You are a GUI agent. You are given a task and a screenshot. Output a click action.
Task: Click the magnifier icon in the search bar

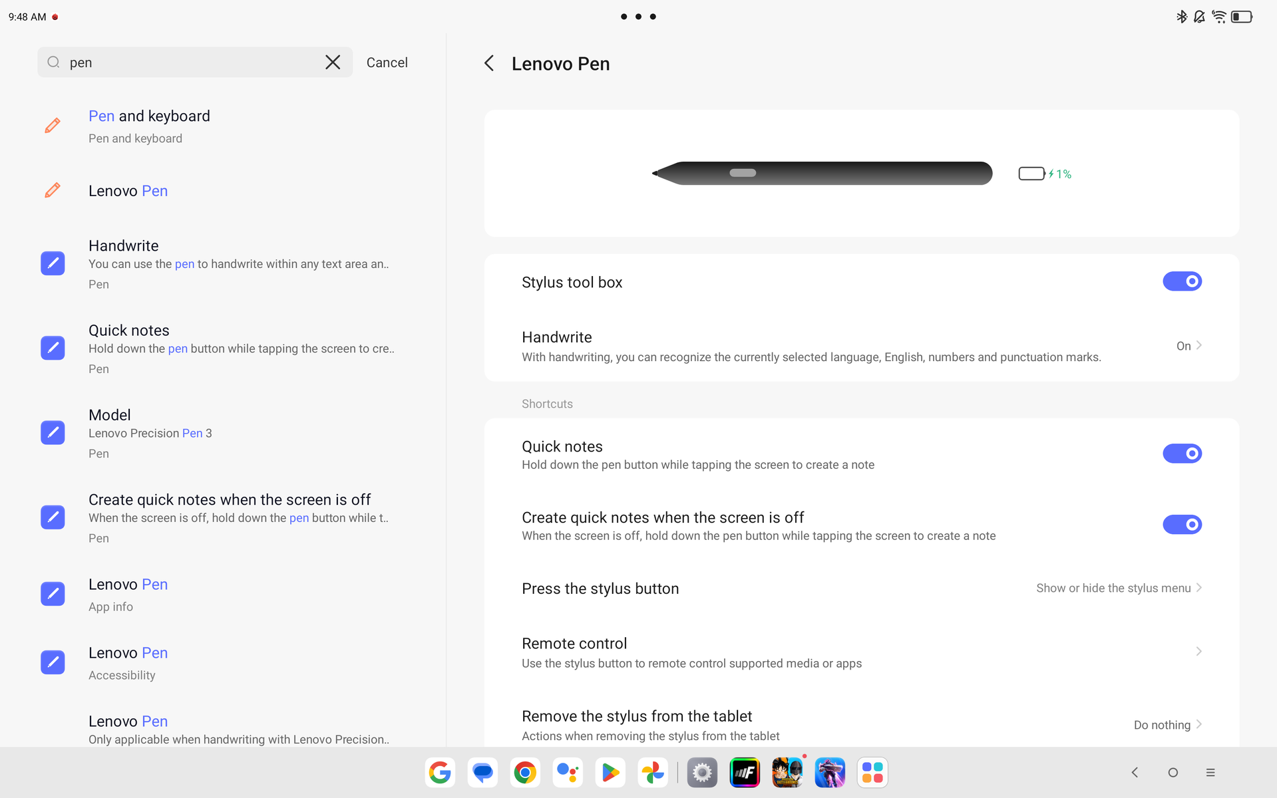coord(53,63)
